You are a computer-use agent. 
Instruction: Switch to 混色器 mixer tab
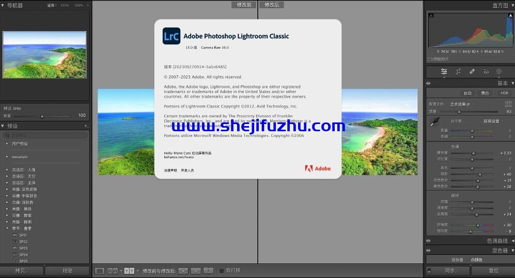(457, 259)
